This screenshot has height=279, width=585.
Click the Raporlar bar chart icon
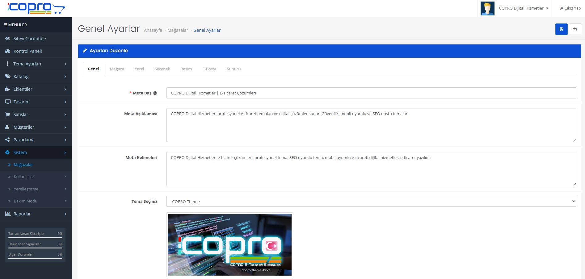8,214
